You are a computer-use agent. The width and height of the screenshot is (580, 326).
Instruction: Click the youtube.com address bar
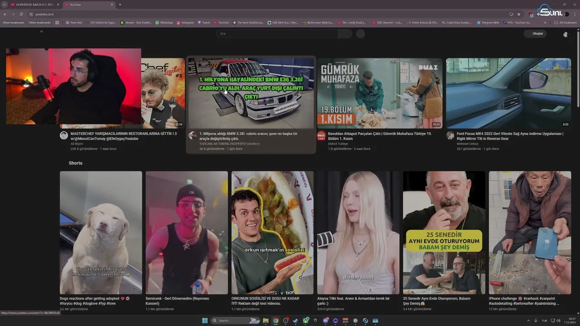coord(272,14)
